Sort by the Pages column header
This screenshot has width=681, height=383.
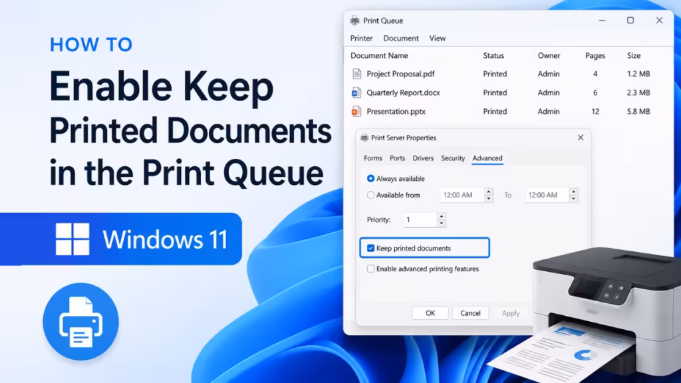tap(595, 56)
